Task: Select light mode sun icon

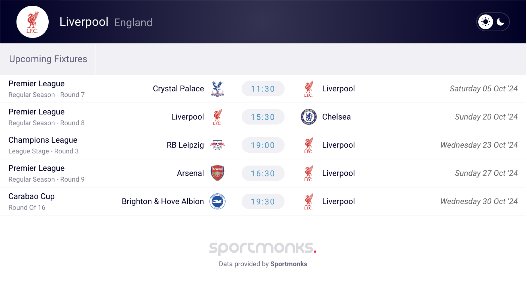Action: pos(486,22)
